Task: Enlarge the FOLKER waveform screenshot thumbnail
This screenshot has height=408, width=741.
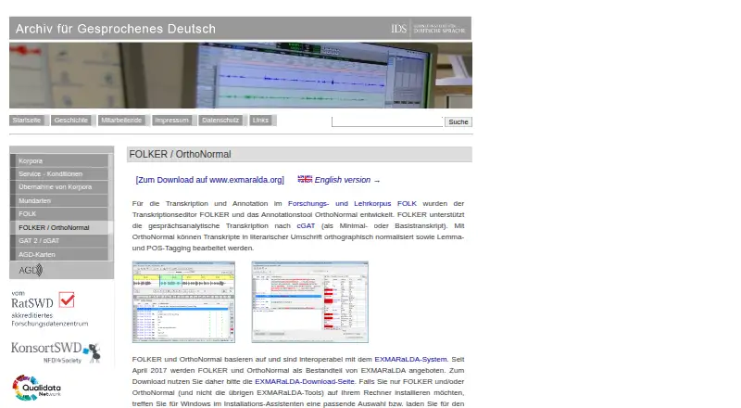Action: click(x=183, y=302)
